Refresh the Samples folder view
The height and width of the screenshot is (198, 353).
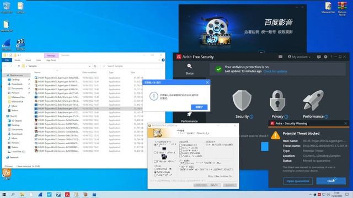95,66
